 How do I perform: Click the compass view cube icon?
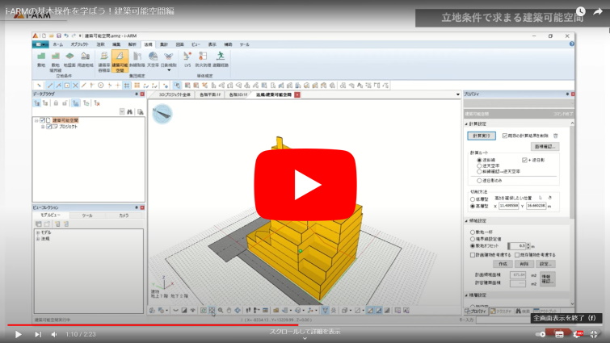[162, 112]
